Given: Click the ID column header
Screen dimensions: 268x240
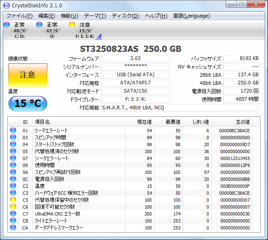Looking at the screenshot, I should pos(25,122).
